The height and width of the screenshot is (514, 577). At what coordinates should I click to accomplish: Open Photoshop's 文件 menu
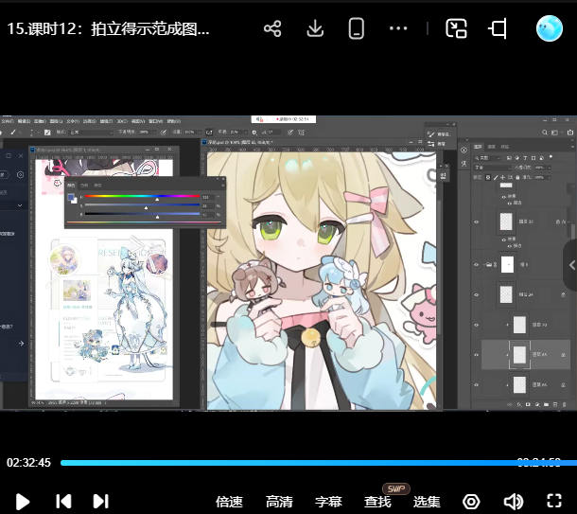point(7,121)
